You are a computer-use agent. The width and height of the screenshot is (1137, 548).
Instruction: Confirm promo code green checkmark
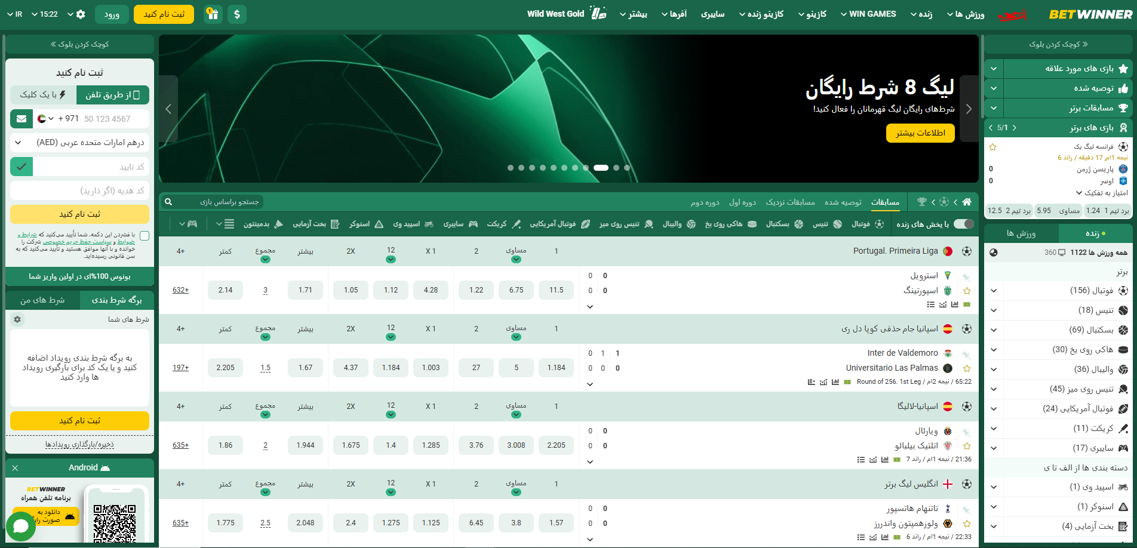click(x=21, y=167)
